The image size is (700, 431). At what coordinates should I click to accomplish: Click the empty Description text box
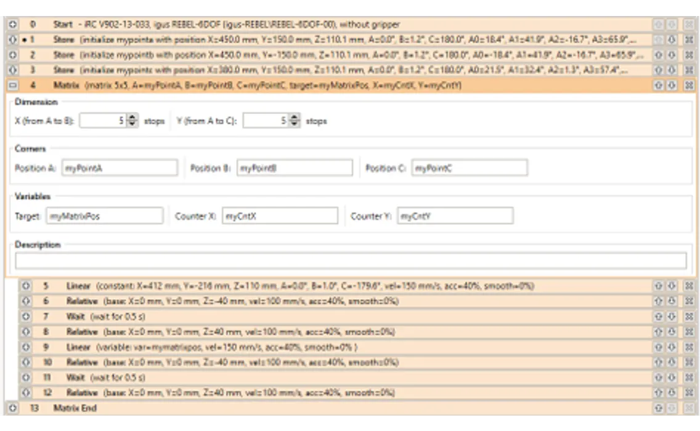tap(350, 261)
